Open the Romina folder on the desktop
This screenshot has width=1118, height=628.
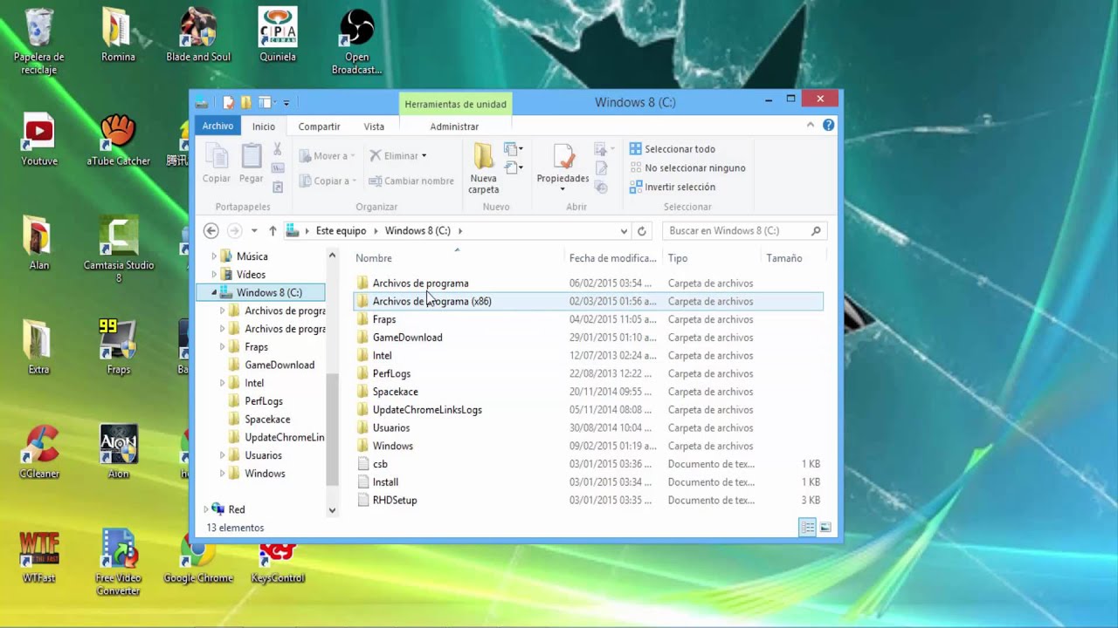[118, 35]
